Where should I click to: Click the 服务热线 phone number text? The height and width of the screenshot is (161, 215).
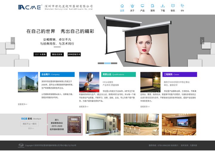[x=159, y=145]
